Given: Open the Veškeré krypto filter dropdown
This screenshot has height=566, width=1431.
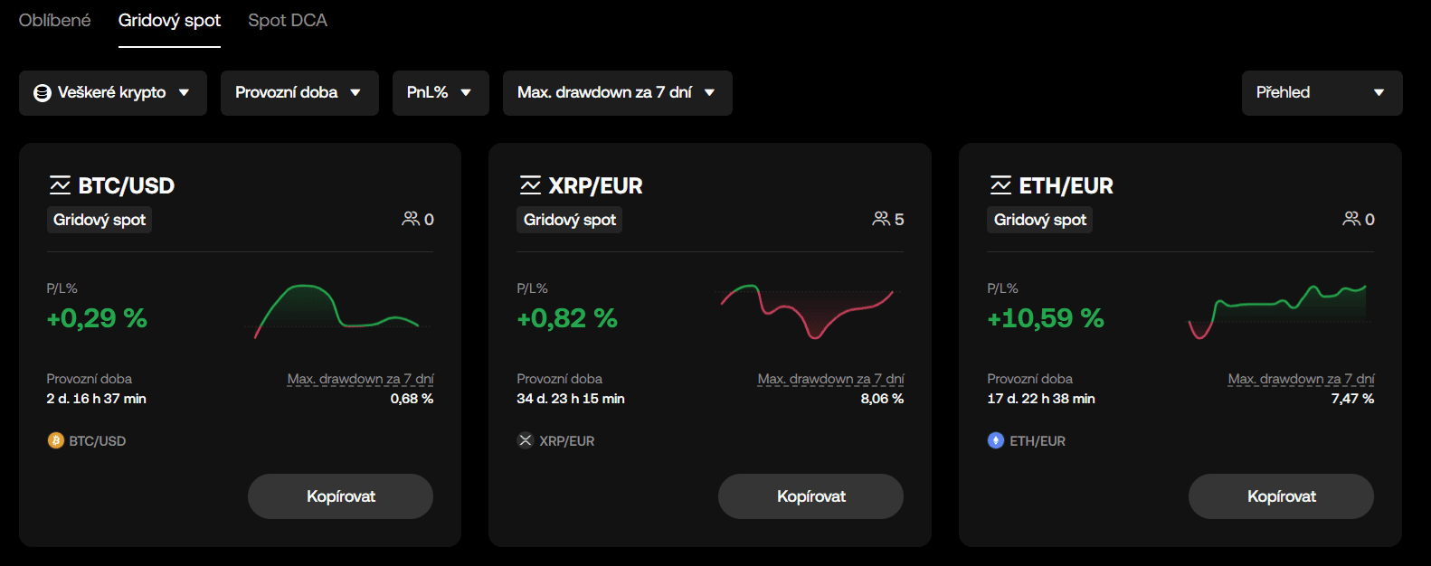Looking at the screenshot, I should click(x=113, y=93).
